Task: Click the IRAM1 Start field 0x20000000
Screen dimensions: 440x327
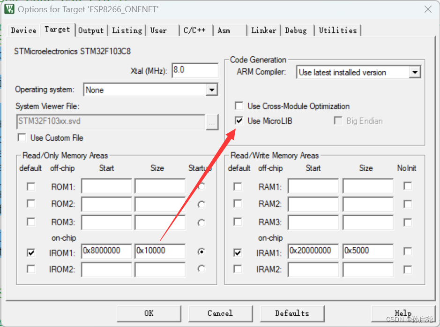Action: click(313, 251)
